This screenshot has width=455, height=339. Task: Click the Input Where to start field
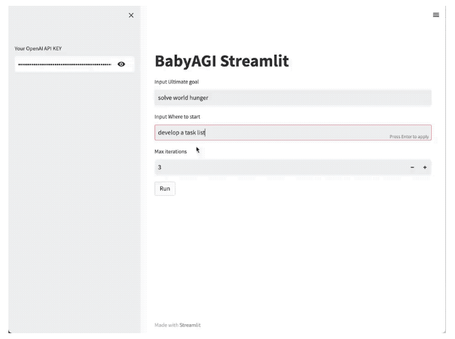click(293, 132)
